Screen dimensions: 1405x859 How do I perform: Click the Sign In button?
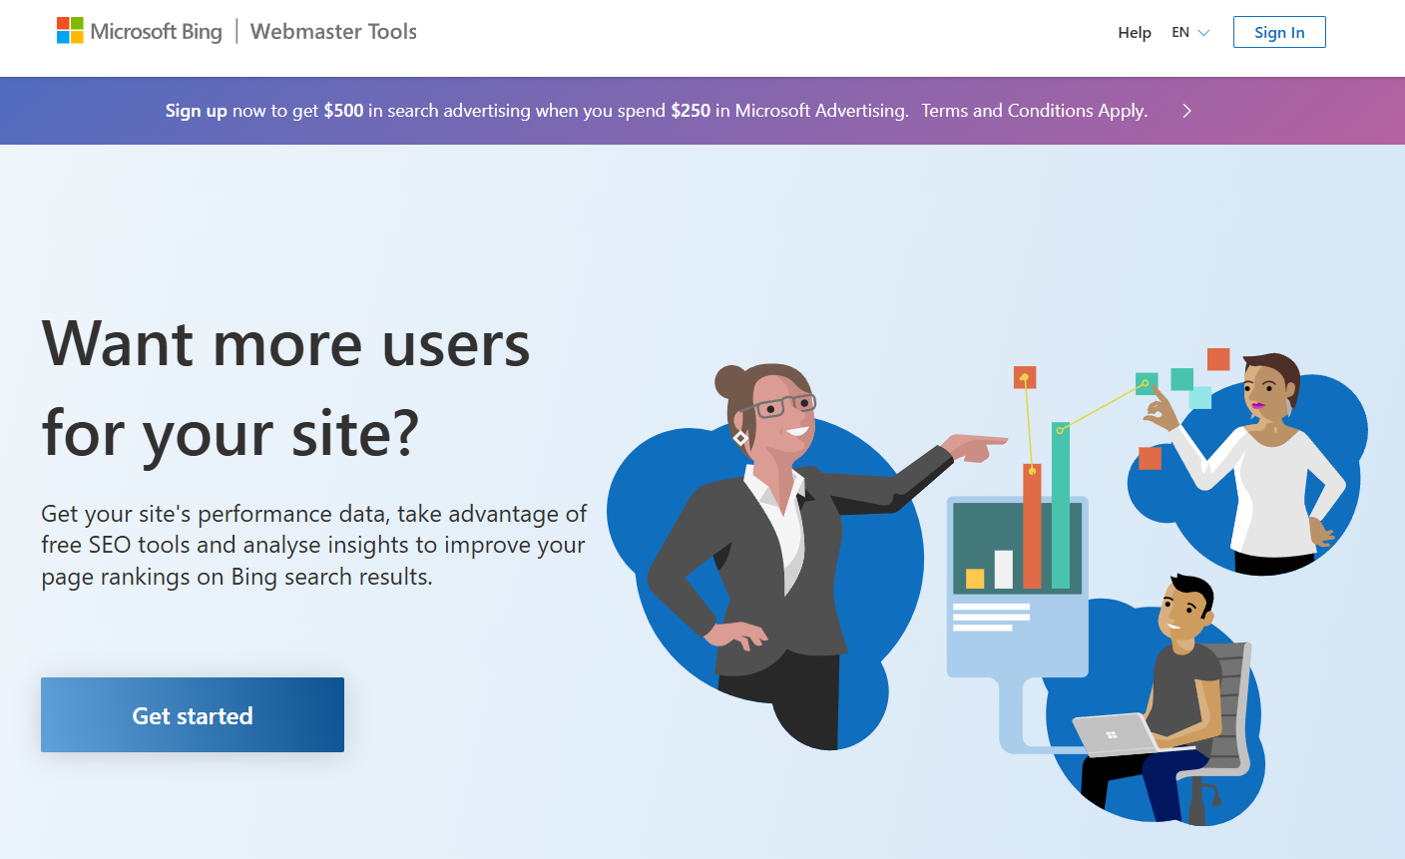(1279, 32)
